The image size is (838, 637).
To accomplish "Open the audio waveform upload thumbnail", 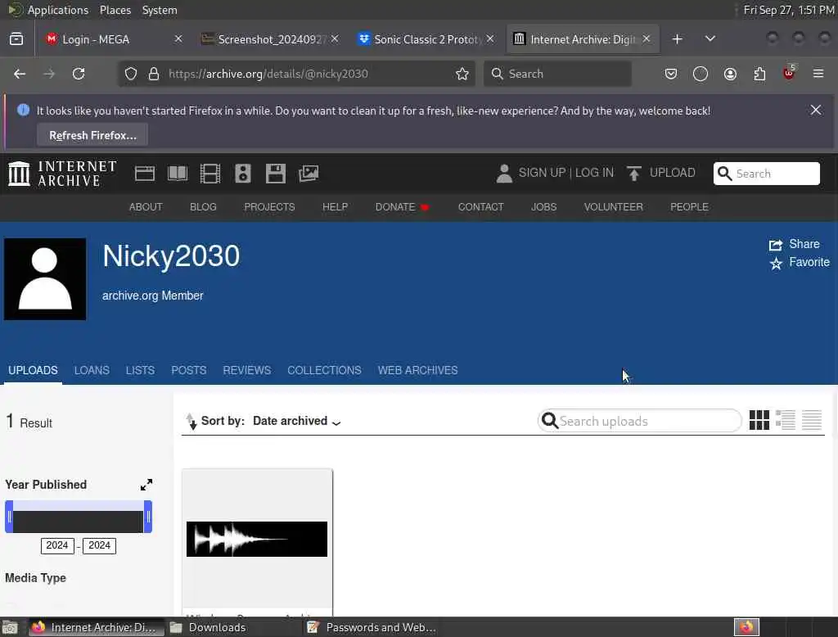I will (x=257, y=539).
